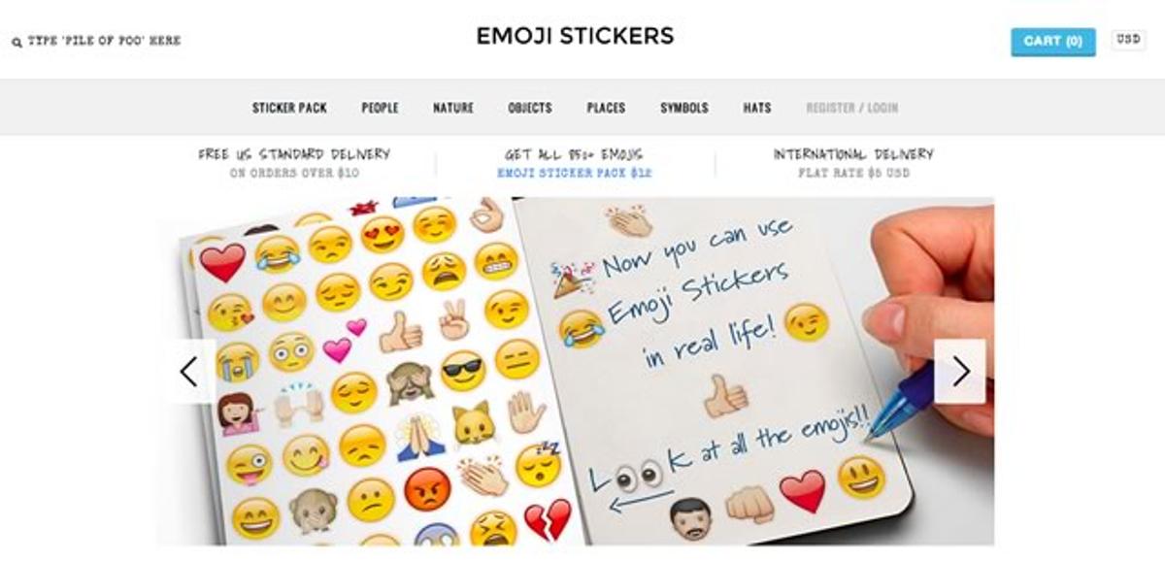The image size is (1165, 561).
Task: Click the previous slide arrow
Action: click(189, 372)
